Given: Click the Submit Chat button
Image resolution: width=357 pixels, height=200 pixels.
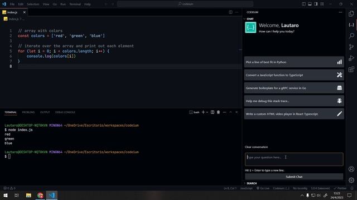Looking at the screenshot, I should (294, 177).
